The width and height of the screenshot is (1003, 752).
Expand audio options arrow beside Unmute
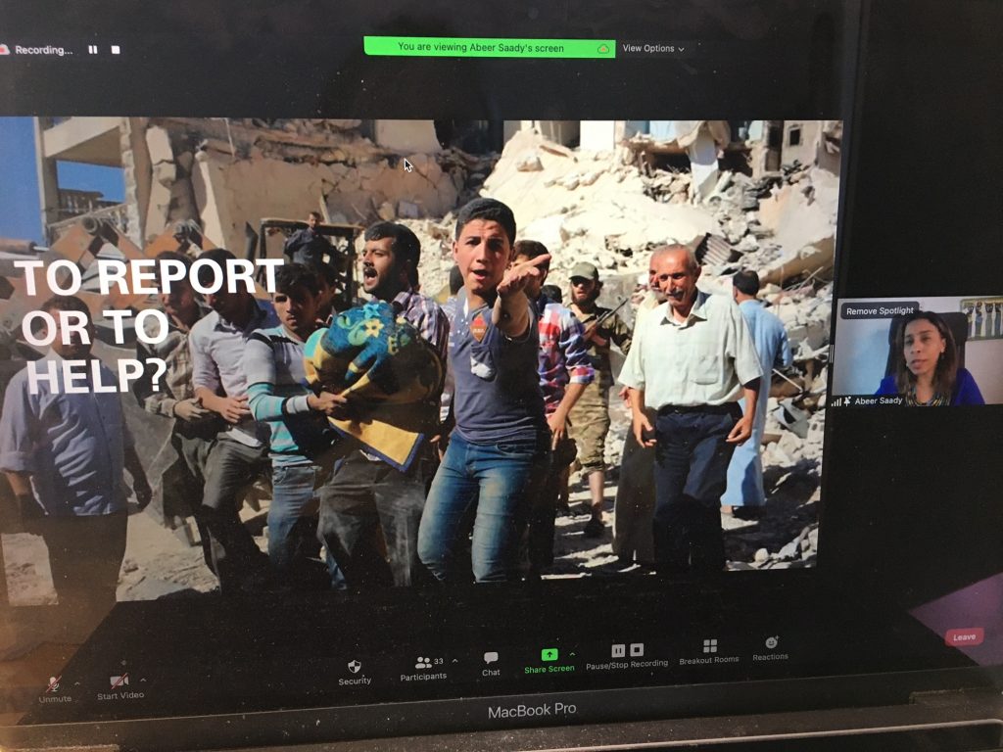(77, 682)
